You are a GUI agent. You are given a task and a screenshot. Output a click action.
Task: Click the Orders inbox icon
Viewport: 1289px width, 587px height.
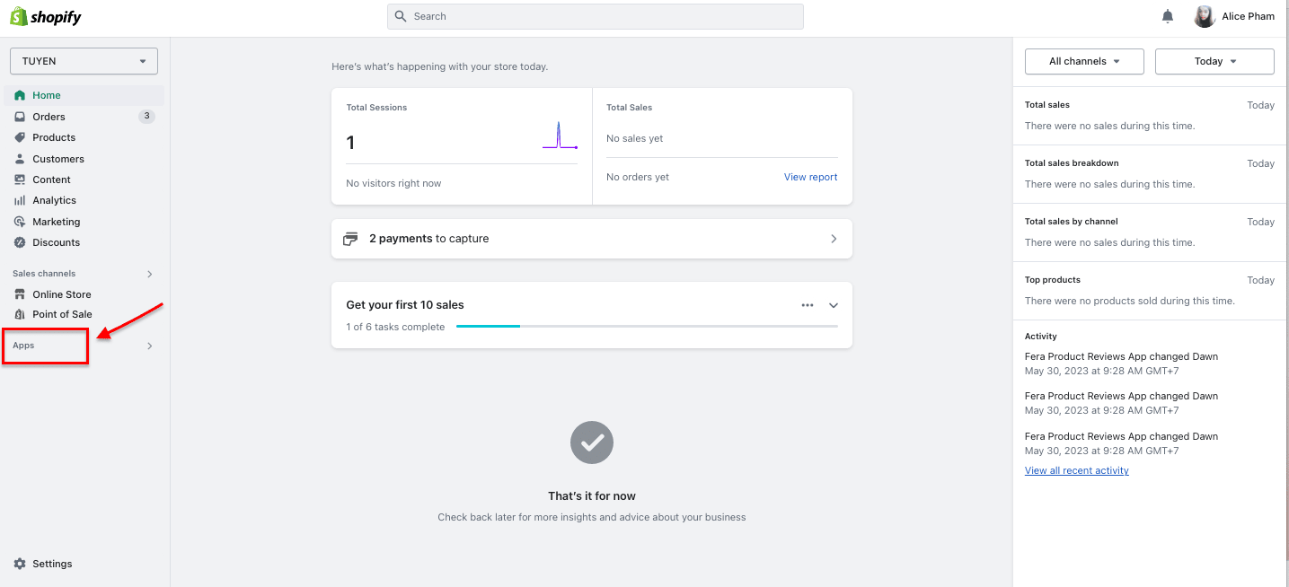coord(20,117)
